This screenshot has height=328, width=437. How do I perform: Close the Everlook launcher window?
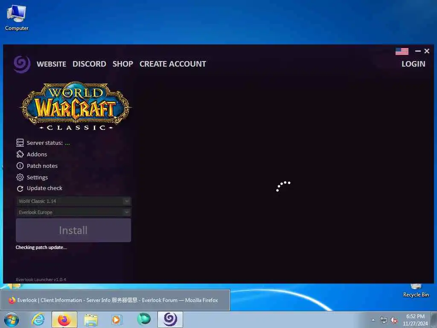pyautogui.click(x=427, y=51)
